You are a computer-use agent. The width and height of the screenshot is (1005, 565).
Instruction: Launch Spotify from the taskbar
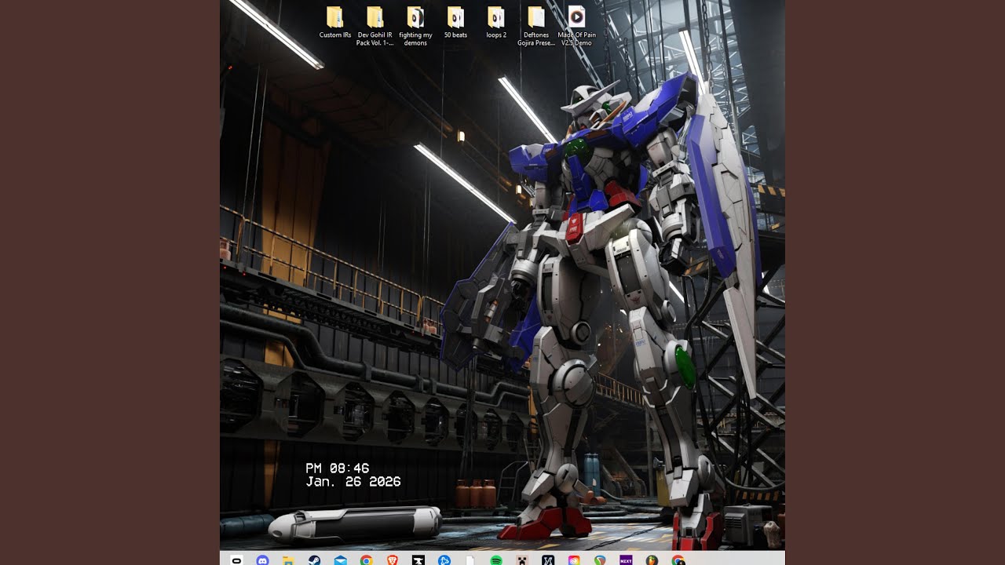pyautogui.click(x=496, y=560)
